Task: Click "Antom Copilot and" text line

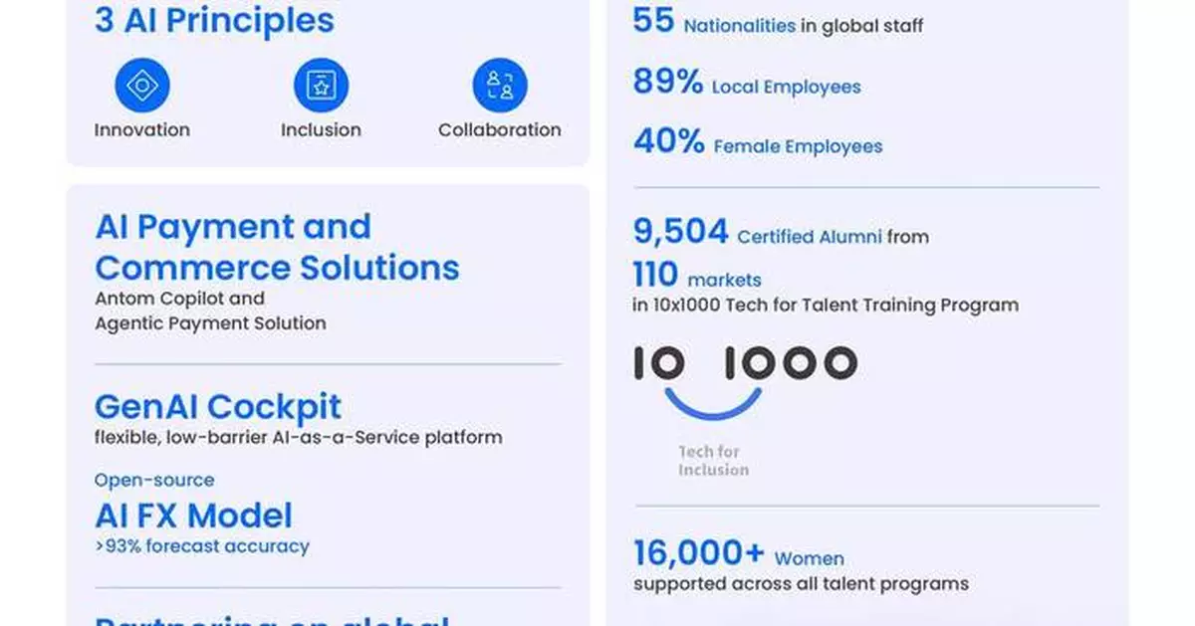Action: pyautogui.click(x=180, y=299)
